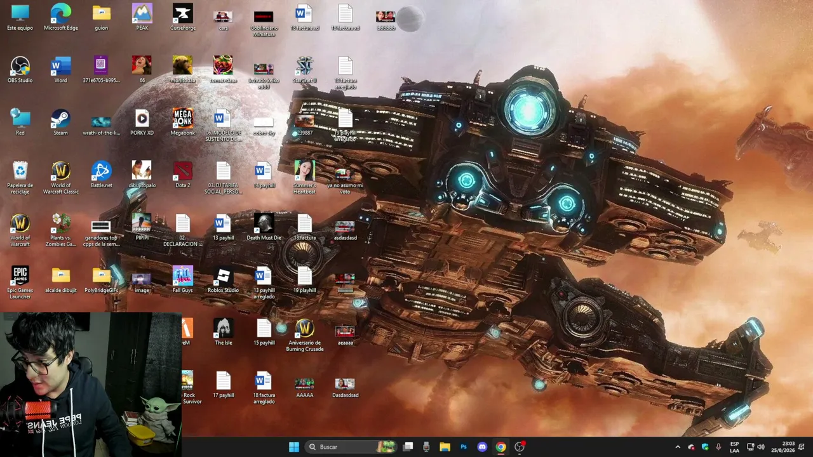This screenshot has width=813, height=457.
Task: Select the dibujitopalo image file
Action: (142, 175)
